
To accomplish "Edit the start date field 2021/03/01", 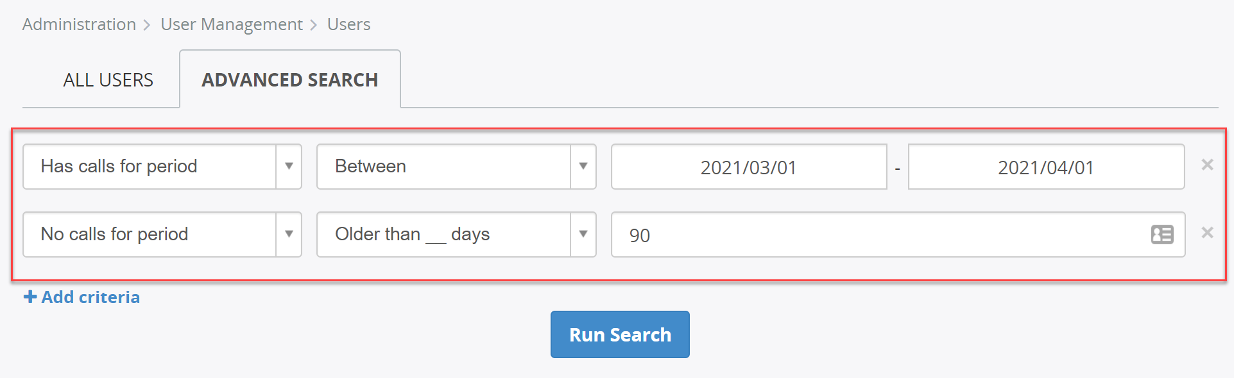I will click(x=749, y=167).
